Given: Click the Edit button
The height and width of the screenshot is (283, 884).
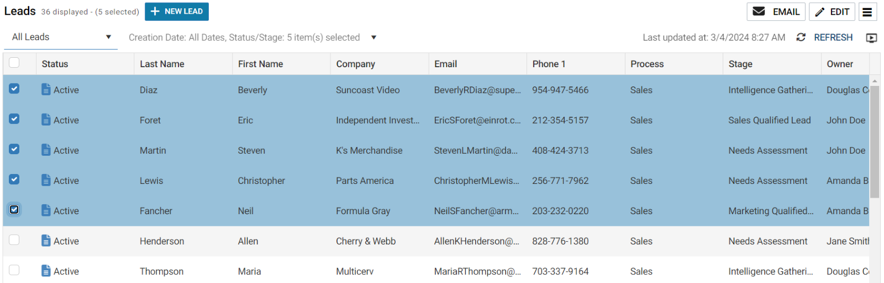Looking at the screenshot, I should coord(832,12).
